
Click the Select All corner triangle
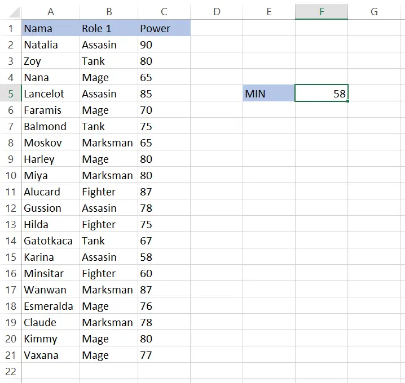point(14,12)
